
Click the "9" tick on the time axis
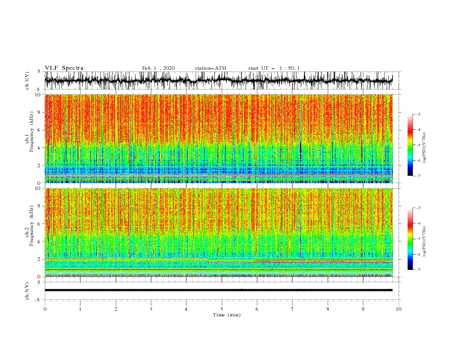[x=363, y=309]
